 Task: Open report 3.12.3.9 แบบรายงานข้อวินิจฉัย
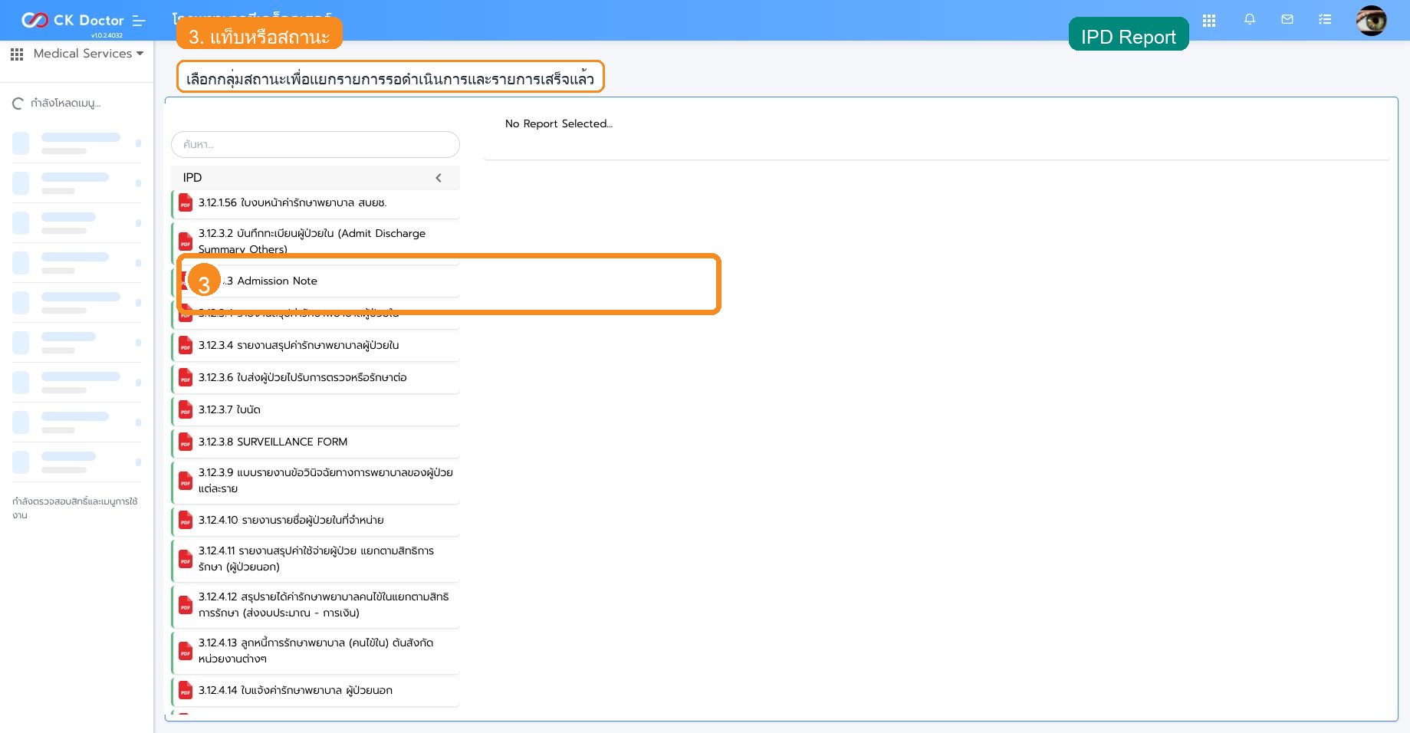click(316, 481)
